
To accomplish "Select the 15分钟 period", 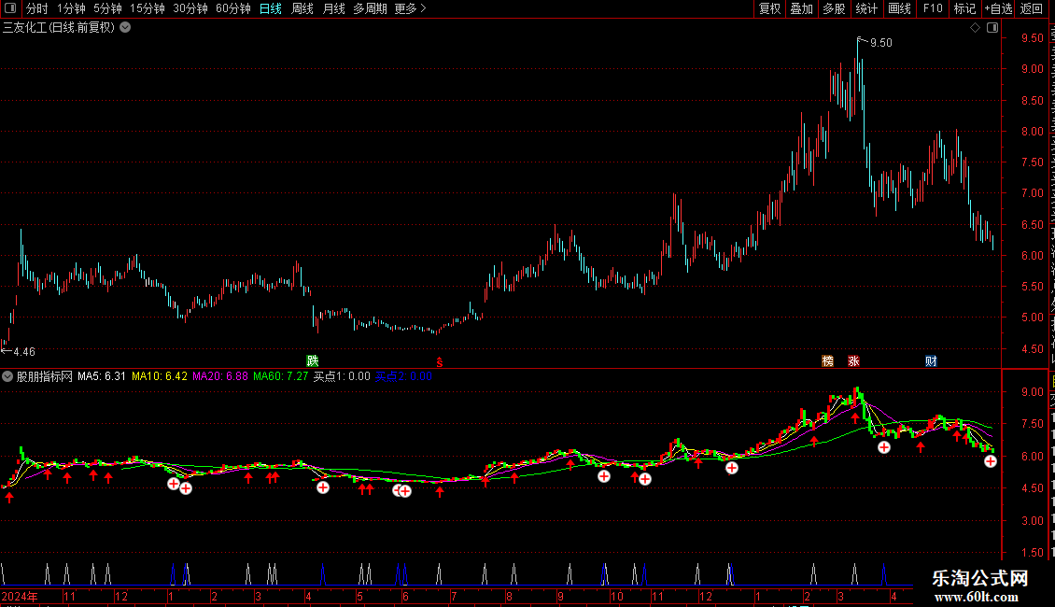I will pyautogui.click(x=148, y=8).
